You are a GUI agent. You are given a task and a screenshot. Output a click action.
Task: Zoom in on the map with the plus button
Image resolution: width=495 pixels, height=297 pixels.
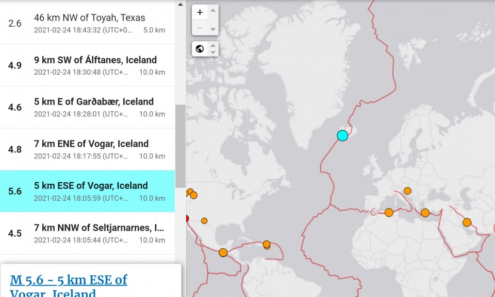click(x=200, y=12)
